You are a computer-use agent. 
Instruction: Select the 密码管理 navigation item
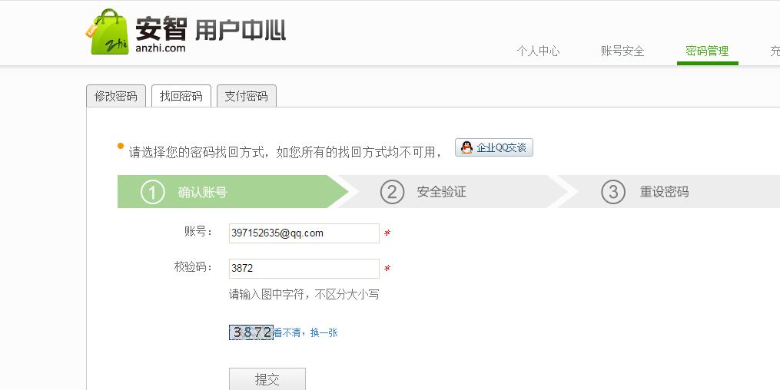[x=707, y=51]
